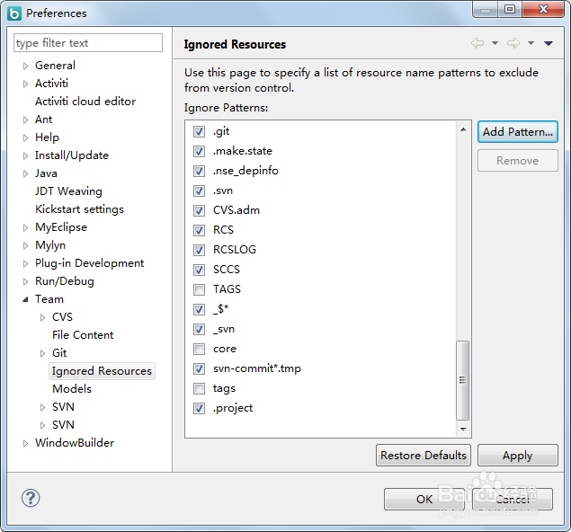Enable the TAGS ignore pattern checkbox
The image size is (571, 532).
point(199,289)
